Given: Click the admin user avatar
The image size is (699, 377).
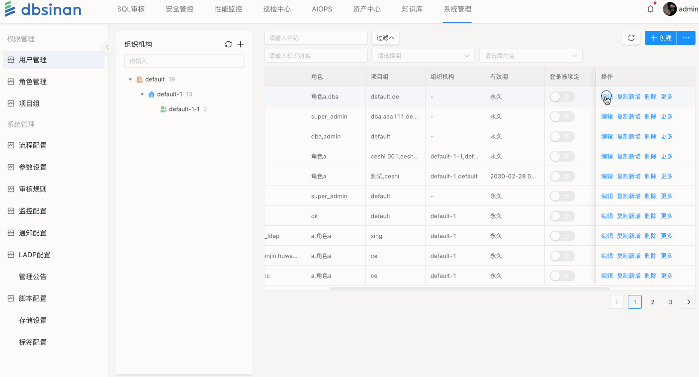Looking at the screenshot, I should [x=670, y=9].
